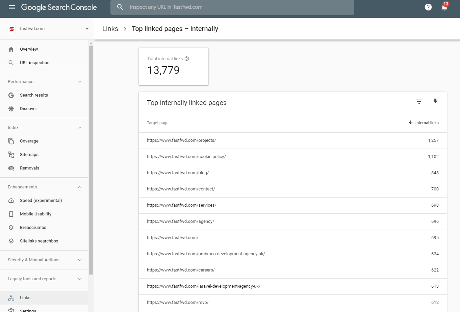Screen dimensions: 460x312
Task: Click the Links network icon
Action: pos(11,298)
